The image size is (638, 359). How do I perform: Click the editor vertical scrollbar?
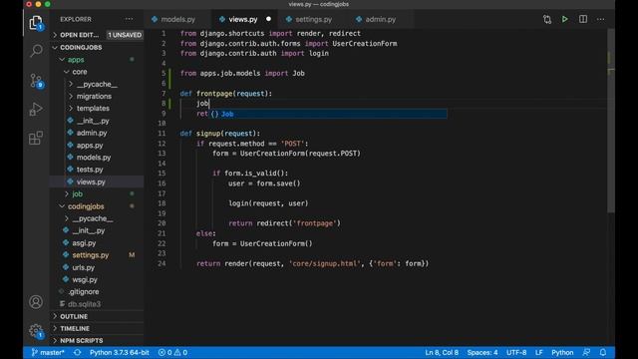(611, 120)
